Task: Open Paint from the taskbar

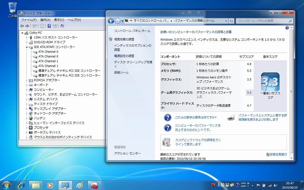Action: point(80,185)
